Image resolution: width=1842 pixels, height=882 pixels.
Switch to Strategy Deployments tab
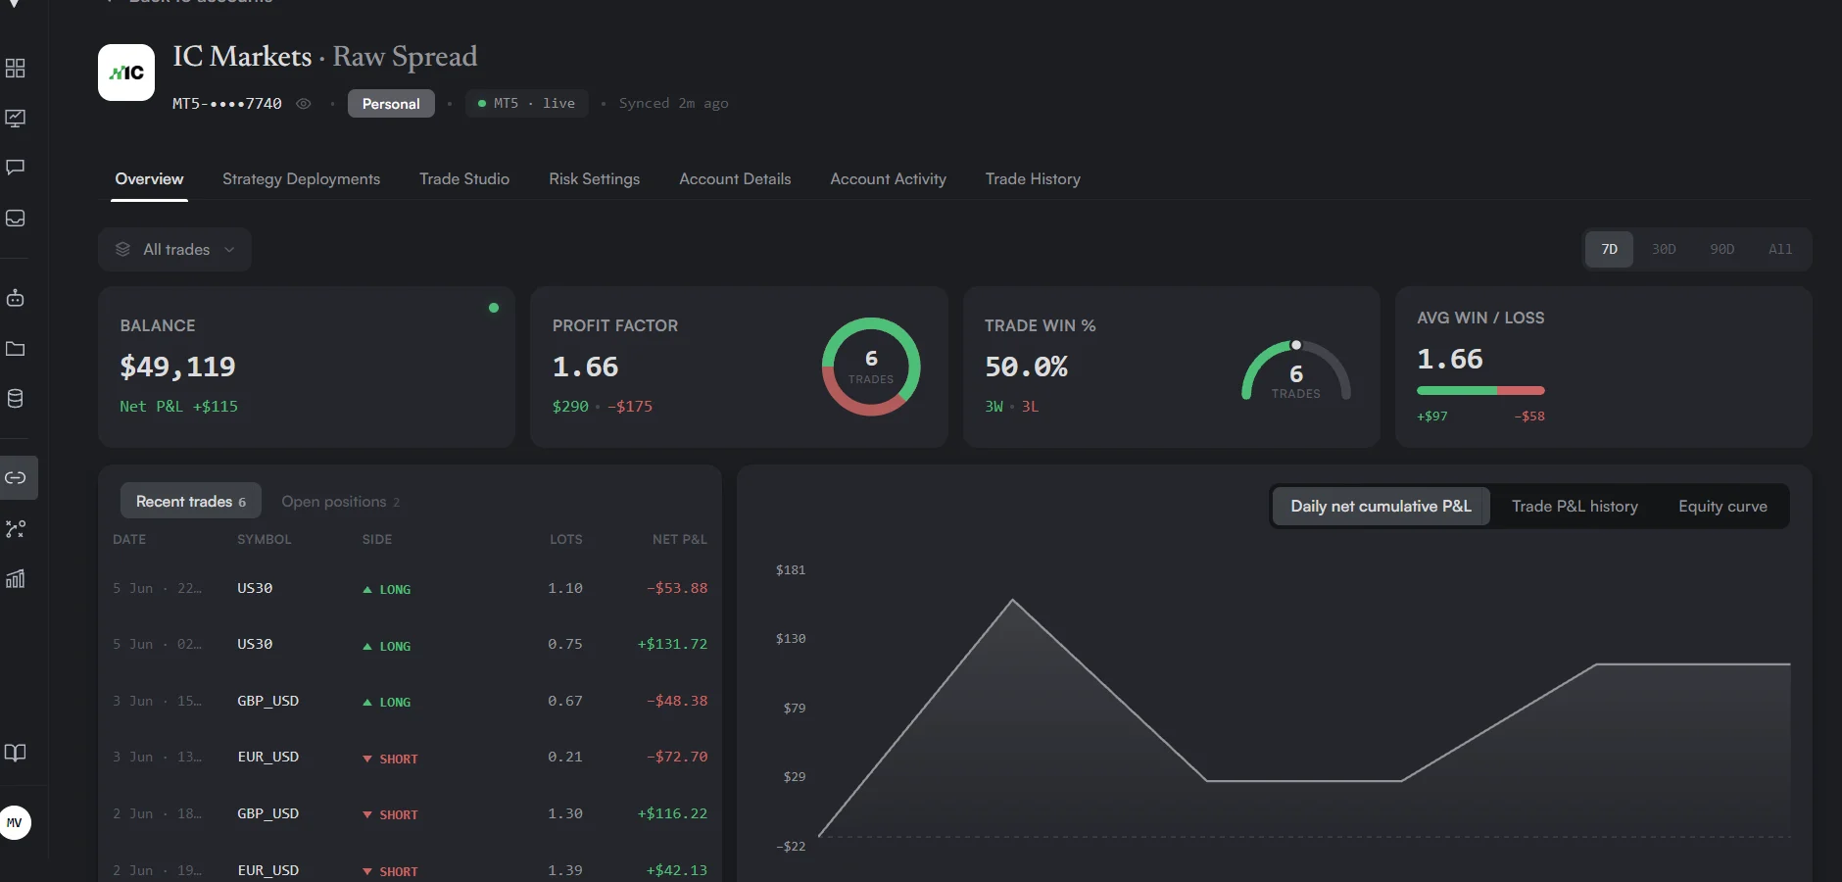point(301,179)
